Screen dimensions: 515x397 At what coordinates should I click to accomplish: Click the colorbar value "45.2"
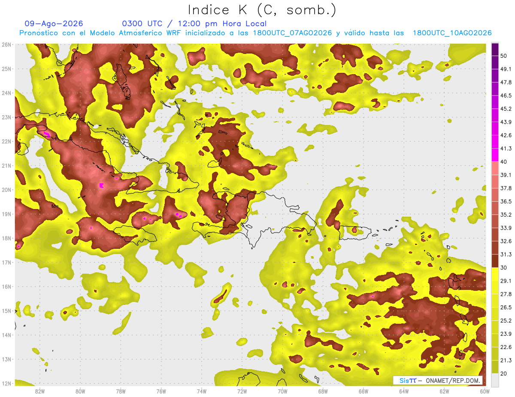click(506, 109)
